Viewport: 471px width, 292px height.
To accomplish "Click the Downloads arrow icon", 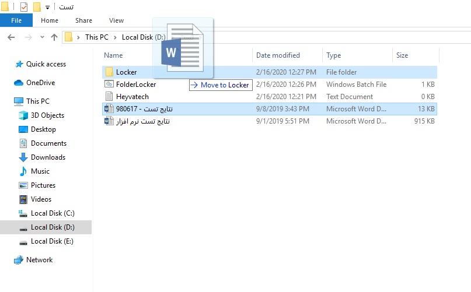I will click(23, 157).
